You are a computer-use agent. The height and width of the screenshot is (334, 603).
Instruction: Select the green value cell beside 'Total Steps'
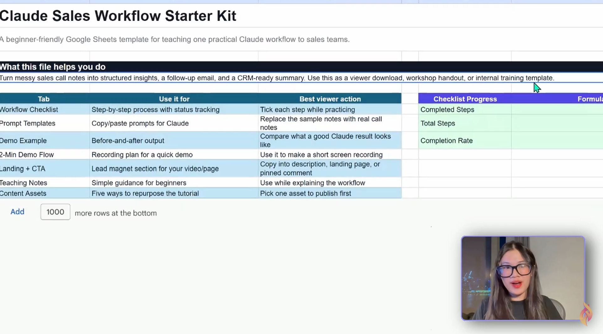[x=558, y=123]
